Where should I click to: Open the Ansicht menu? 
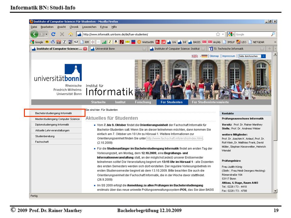click(x=62, y=27)
